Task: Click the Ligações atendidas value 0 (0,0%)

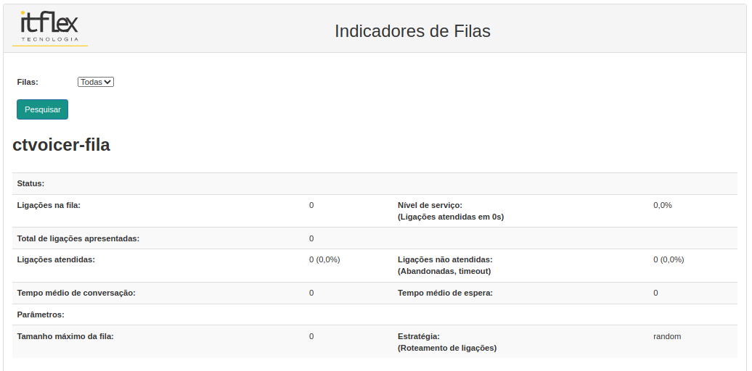Action: coord(324,259)
